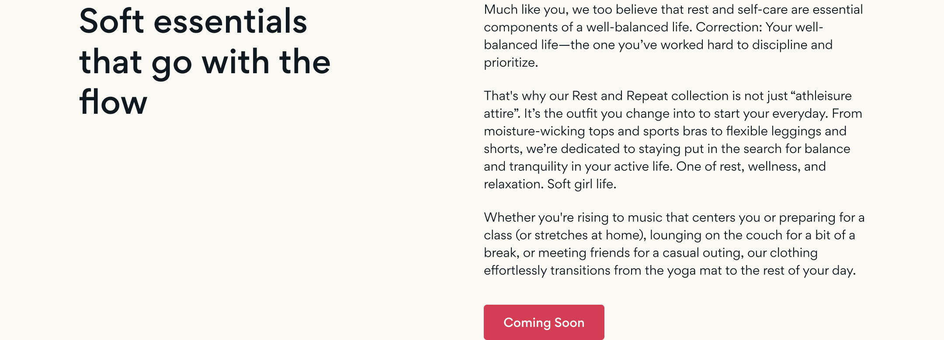944x340 pixels.
Task: Click "that go with the" heading line
Action: click(x=205, y=62)
